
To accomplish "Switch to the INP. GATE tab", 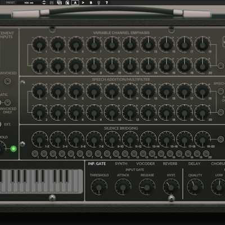I will click(x=97, y=164).
